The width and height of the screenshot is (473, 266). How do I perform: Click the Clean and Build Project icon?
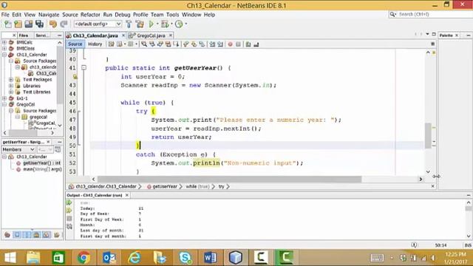pos(140,24)
